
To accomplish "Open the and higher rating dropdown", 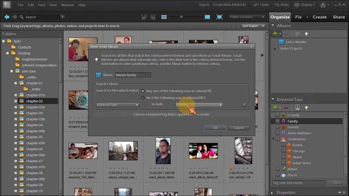I will coord(253,26).
